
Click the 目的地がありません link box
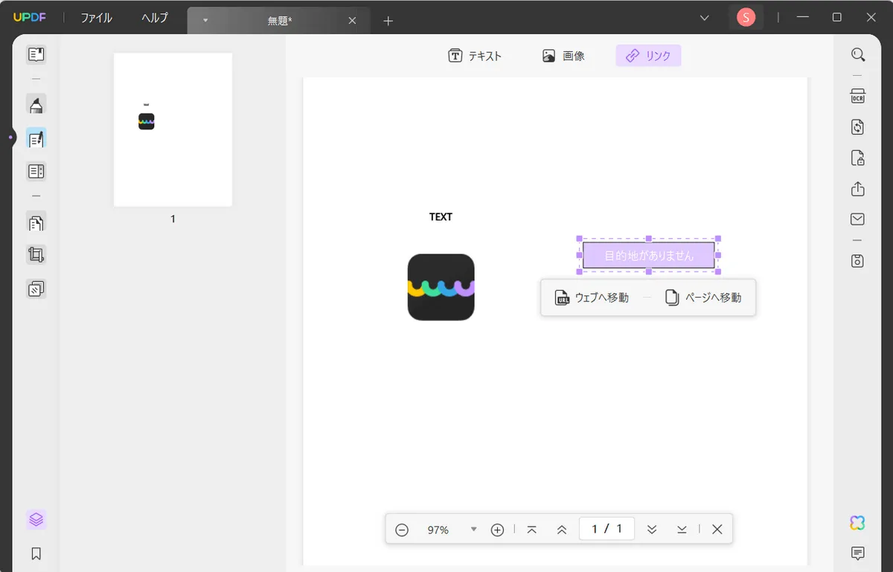[x=648, y=255]
